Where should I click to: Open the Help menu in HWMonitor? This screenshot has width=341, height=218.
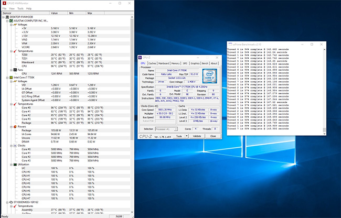[29, 8]
